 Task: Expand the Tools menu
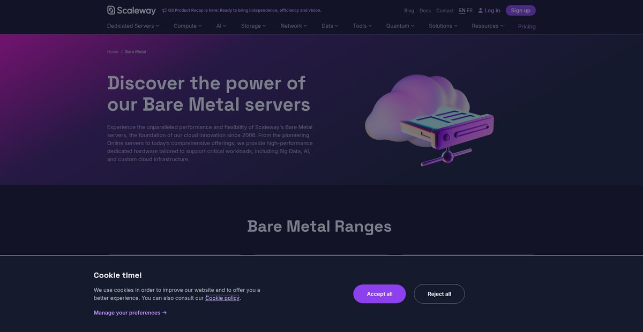point(362,26)
